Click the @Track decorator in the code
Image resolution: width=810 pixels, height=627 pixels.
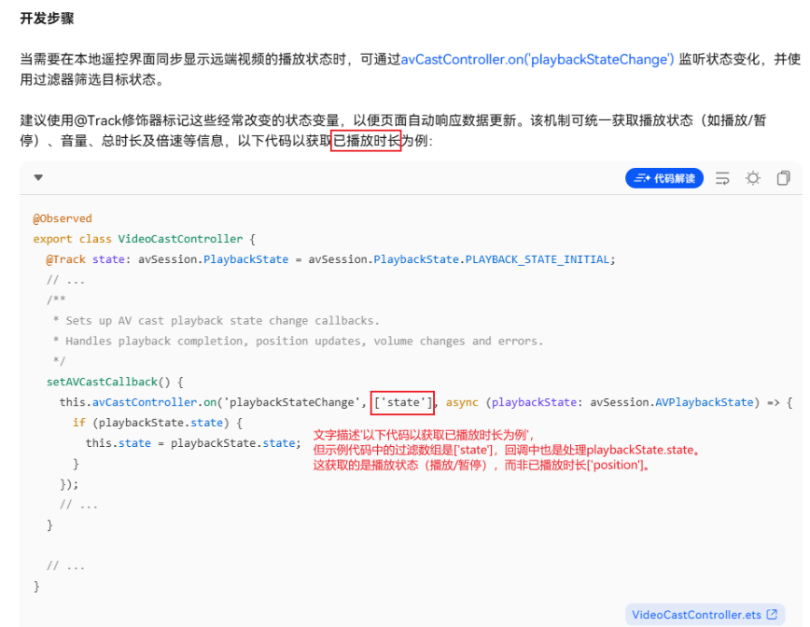click(x=66, y=259)
